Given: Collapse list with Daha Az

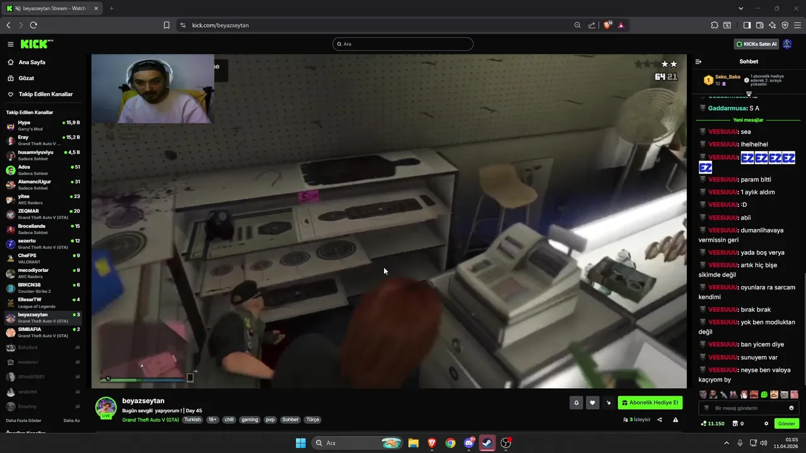Looking at the screenshot, I should (72, 420).
